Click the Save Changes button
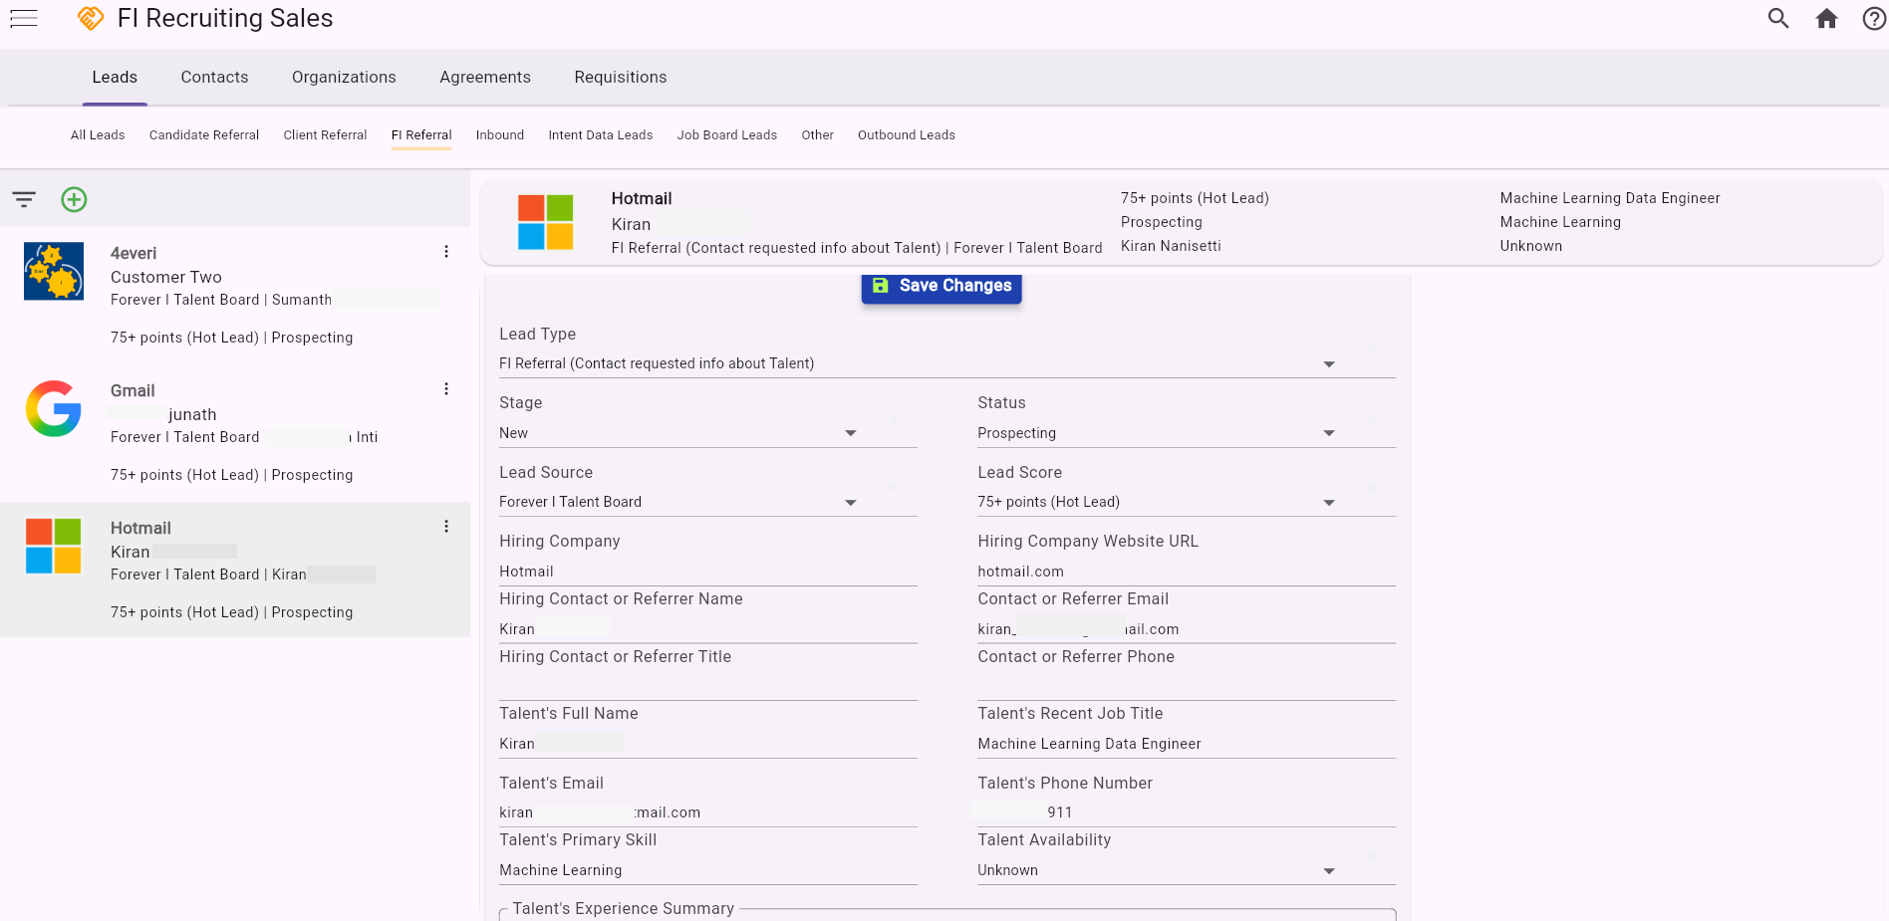Viewport: 1889px width, 921px height. 942,286
